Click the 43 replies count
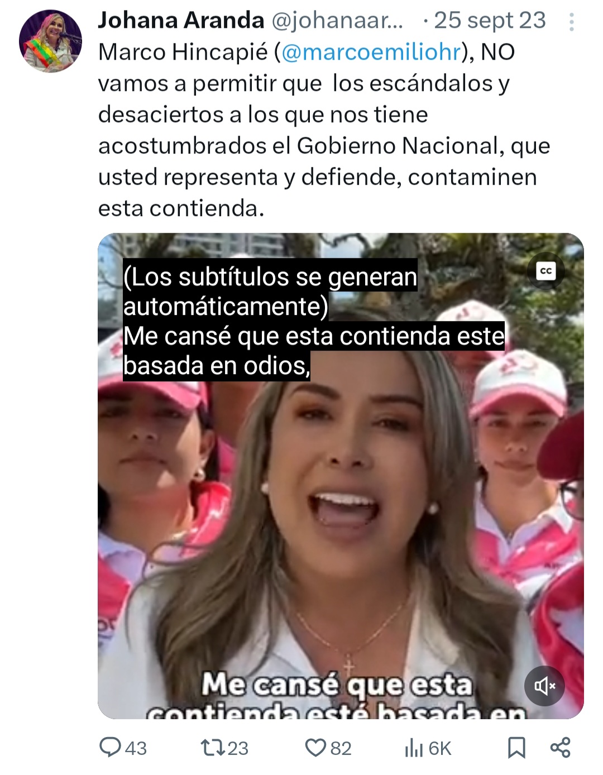 tap(136, 748)
